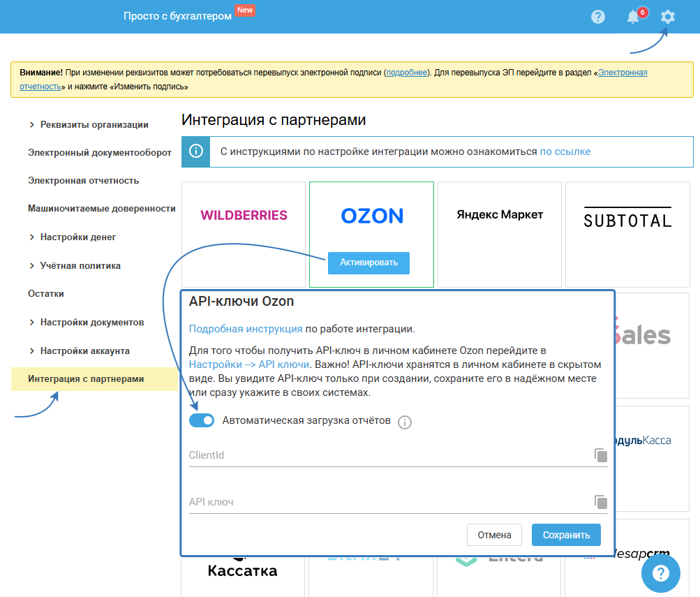The width and height of the screenshot is (700, 597).
Task: Select the Wildberries partner card
Action: pos(244,235)
